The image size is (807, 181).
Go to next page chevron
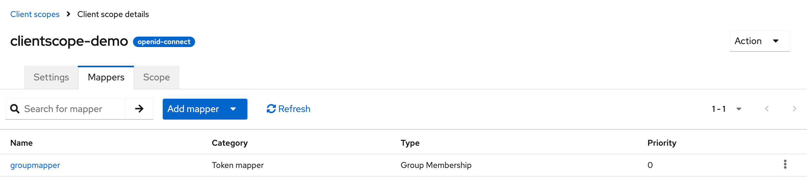(x=794, y=109)
